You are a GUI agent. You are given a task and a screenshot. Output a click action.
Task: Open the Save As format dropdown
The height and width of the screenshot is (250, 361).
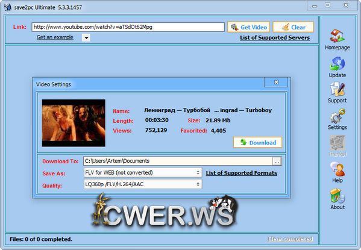click(x=143, y=172)
